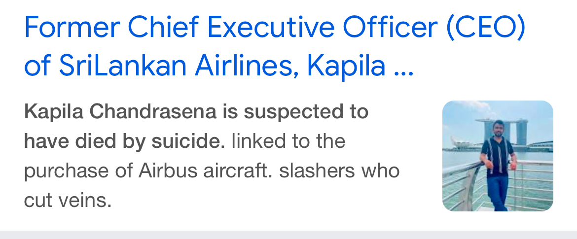
Task: Click 'linked to the' snippet text
Action: [288, 141]
